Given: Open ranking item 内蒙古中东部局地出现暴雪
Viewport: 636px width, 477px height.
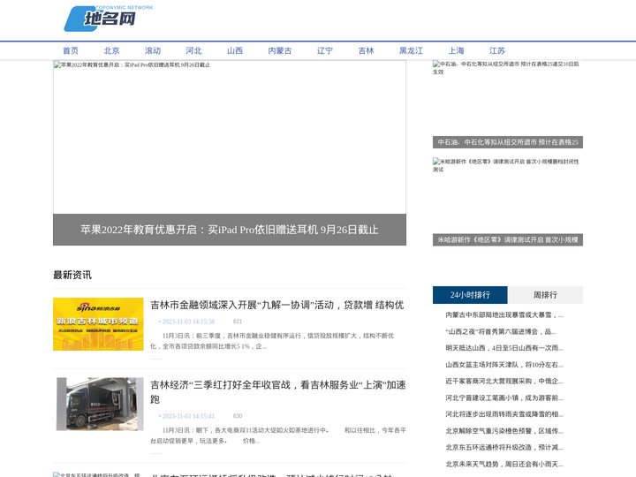Looking at the screenshot, I should 504,314.
